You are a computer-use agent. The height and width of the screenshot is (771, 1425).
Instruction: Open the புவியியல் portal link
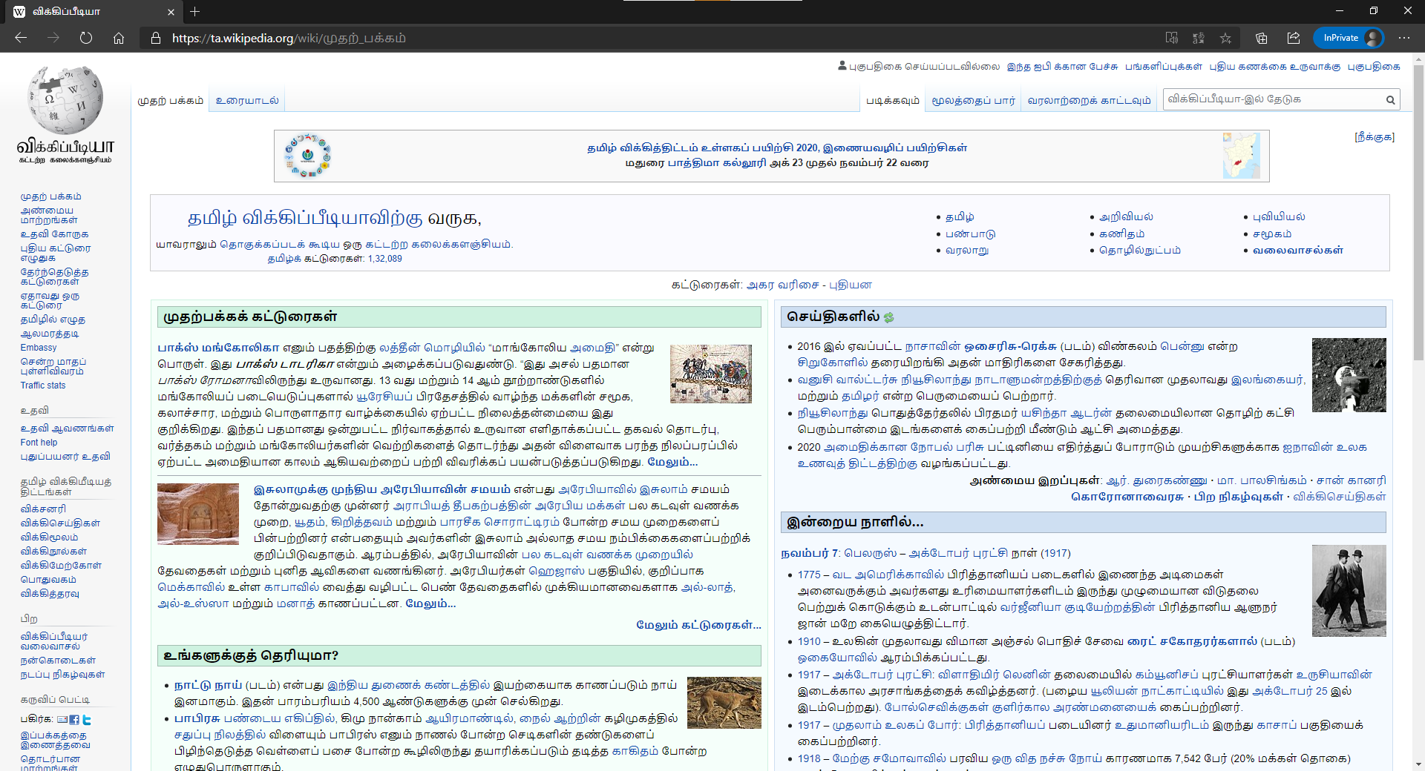pos(1279,216)
